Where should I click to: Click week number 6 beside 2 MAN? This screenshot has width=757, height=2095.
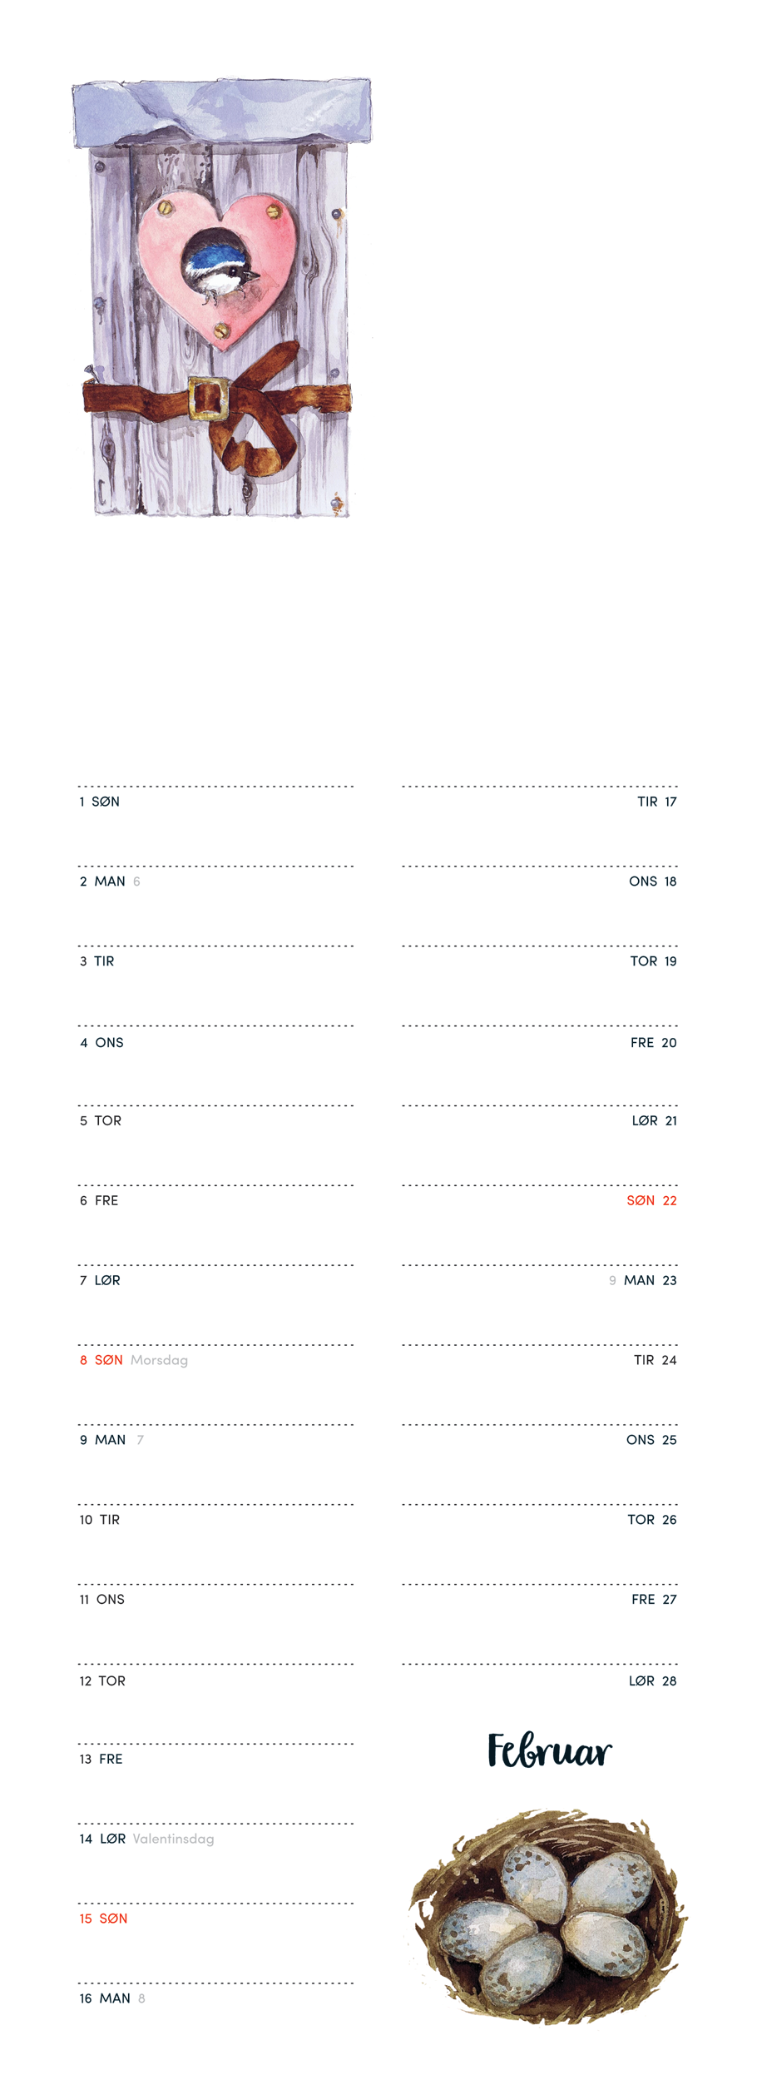[136, 881]
